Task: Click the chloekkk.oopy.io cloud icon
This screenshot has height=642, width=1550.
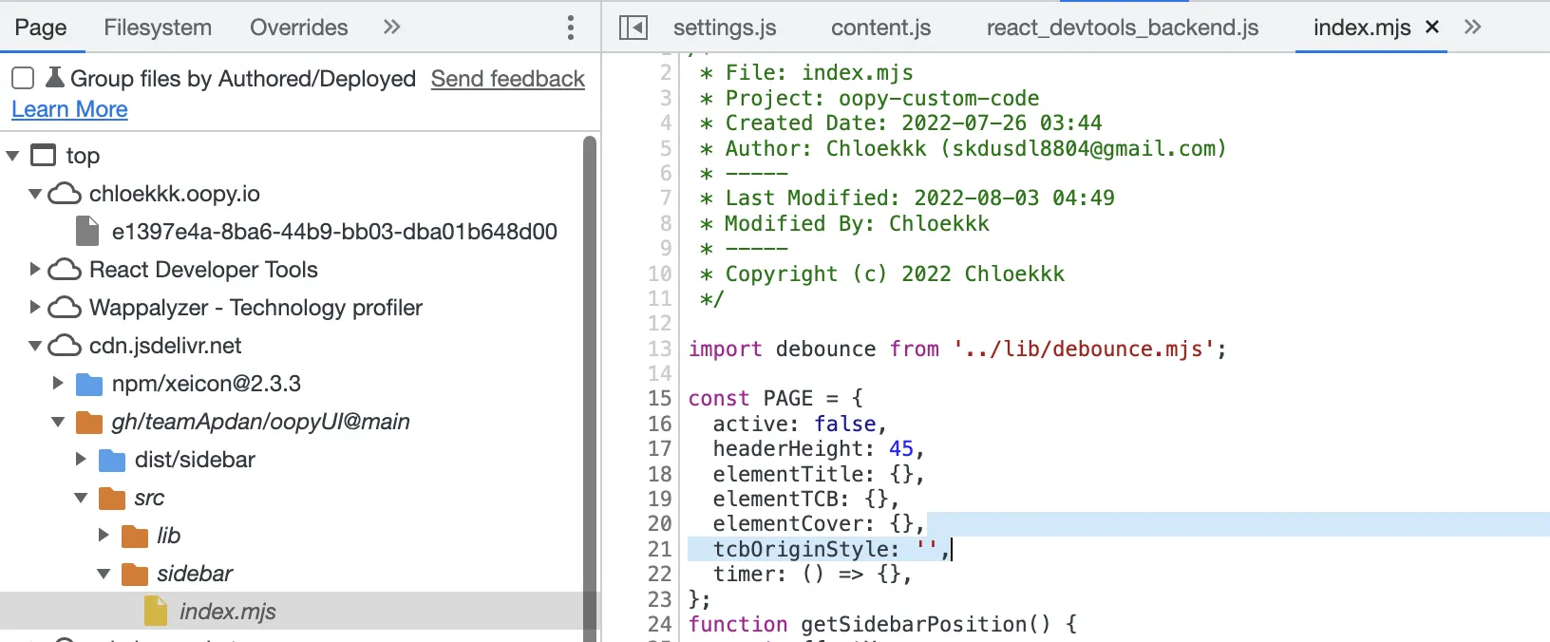Action: coord(65,194)
